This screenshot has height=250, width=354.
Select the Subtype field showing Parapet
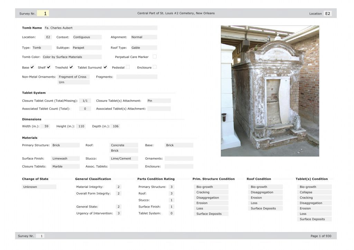click(x=87, y=48)
